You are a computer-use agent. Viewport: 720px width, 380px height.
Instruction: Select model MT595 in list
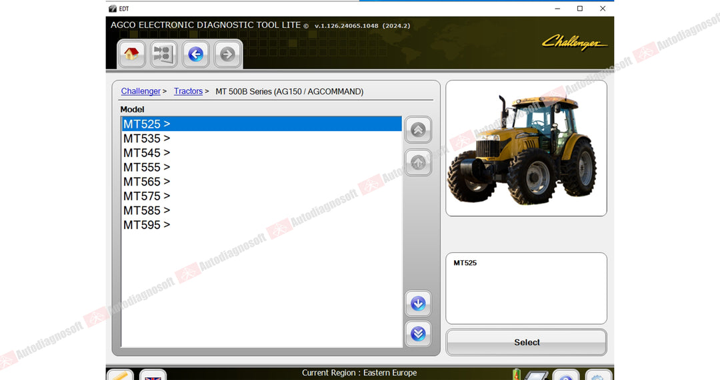pyautogui.click(x=262, y=225)
